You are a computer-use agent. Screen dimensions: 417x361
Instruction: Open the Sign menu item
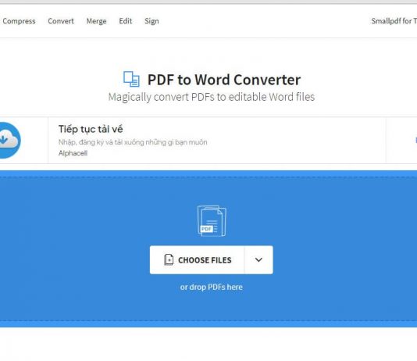(151, 21)
